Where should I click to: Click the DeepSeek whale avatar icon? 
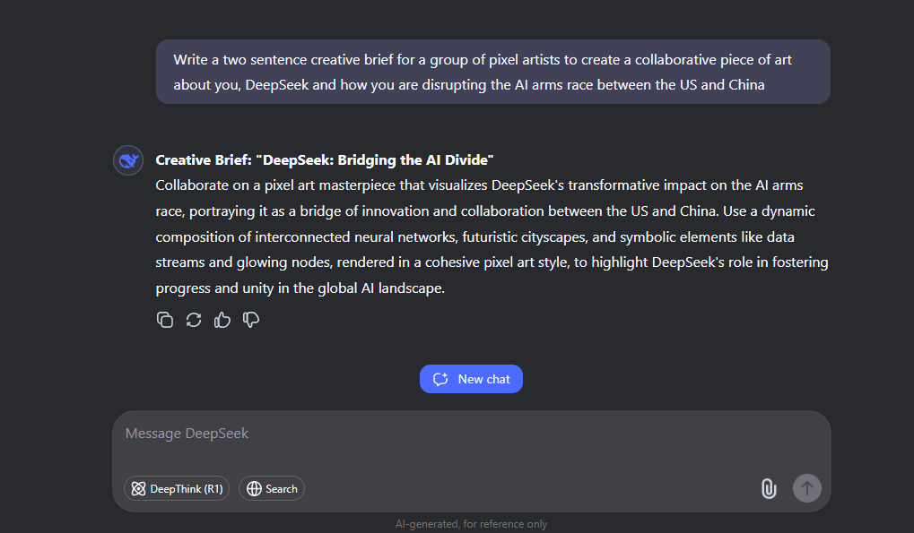128,160
